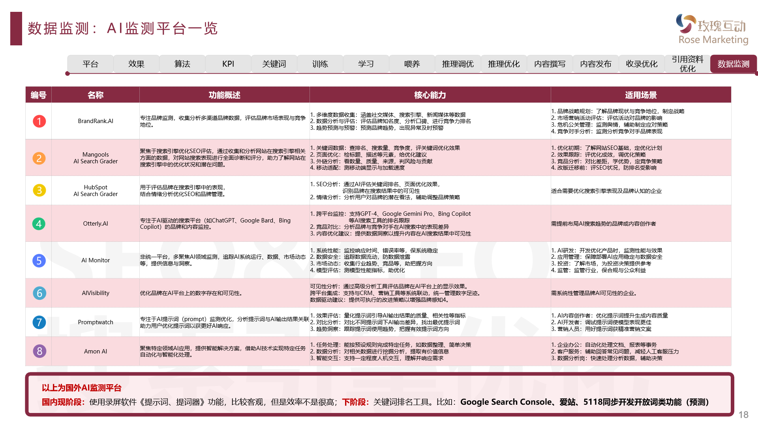
Task: Switch to the 推理调优 tab
Action: 458,64
